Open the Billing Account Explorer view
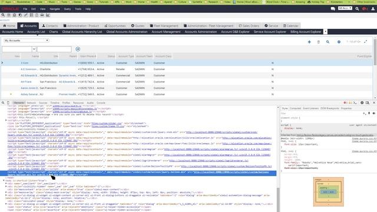 (306, 32)
